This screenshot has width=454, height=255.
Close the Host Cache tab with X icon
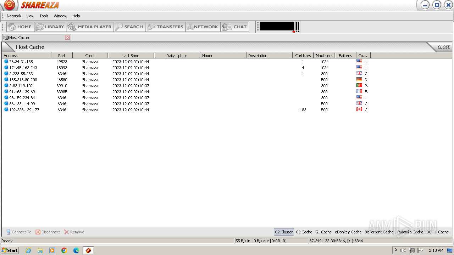67,38
